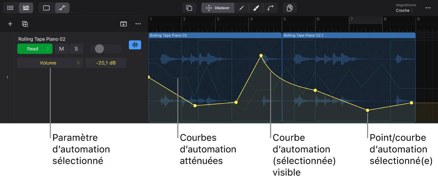Solo the Rolling Tape Piano 02 track
This screenshot has width=438, height=179.
76,49
